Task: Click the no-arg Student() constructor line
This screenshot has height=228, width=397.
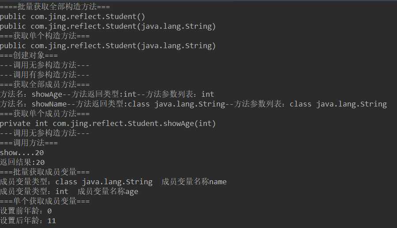Action: tap(73, 17)
